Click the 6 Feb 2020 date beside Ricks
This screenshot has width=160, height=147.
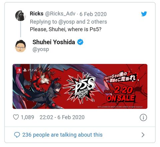coord(93,14)
